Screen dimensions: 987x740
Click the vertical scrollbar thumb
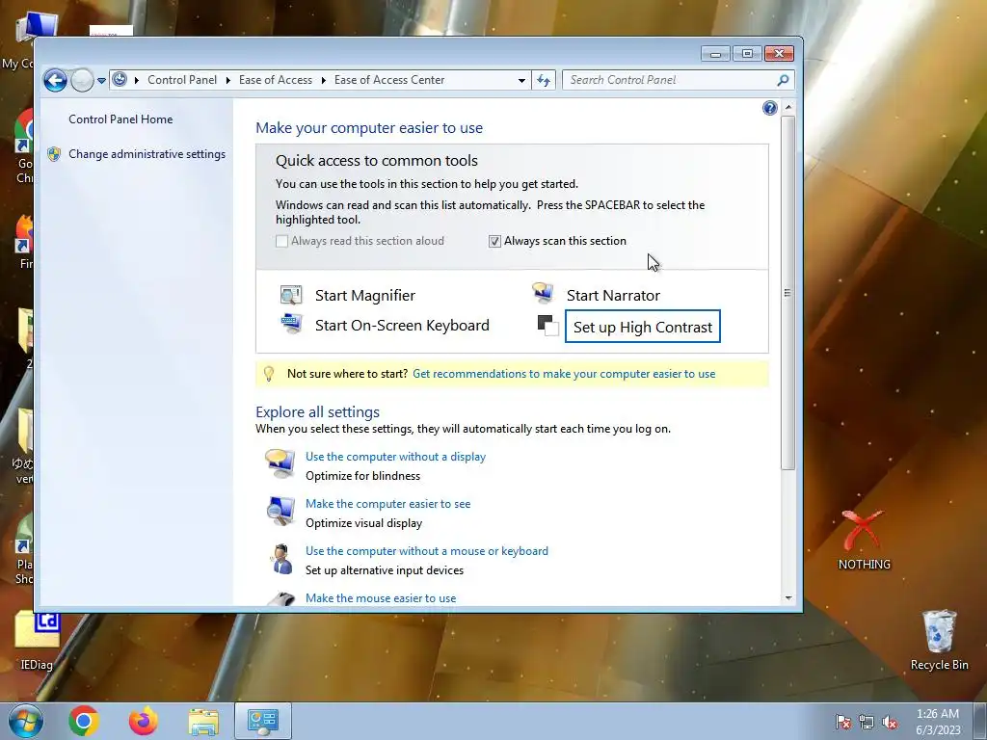(788, 293)
